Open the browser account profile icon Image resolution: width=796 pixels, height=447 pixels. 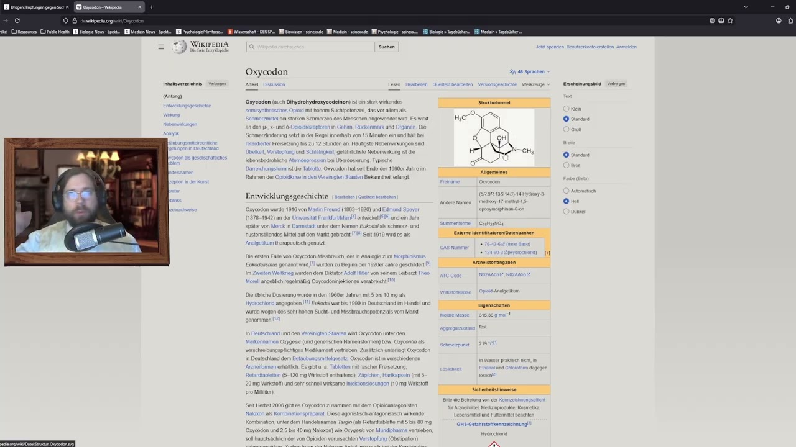tap(779, 20)
